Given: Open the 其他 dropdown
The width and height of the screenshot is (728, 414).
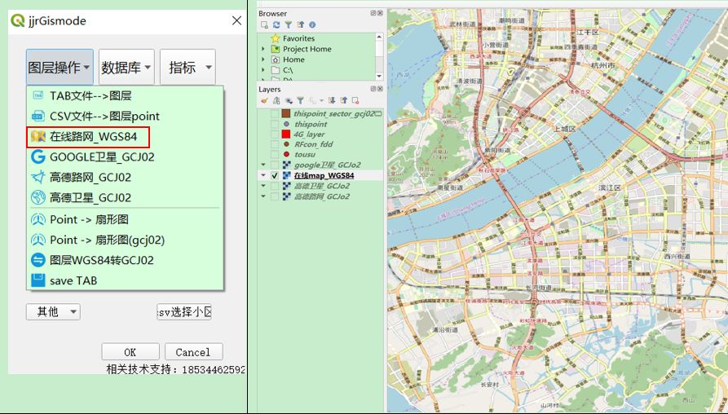Looking at the screenshot, I should tap(53, 311).
